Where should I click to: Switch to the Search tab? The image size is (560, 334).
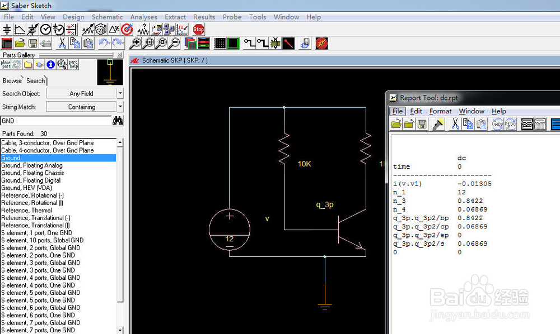coord(36,81)
